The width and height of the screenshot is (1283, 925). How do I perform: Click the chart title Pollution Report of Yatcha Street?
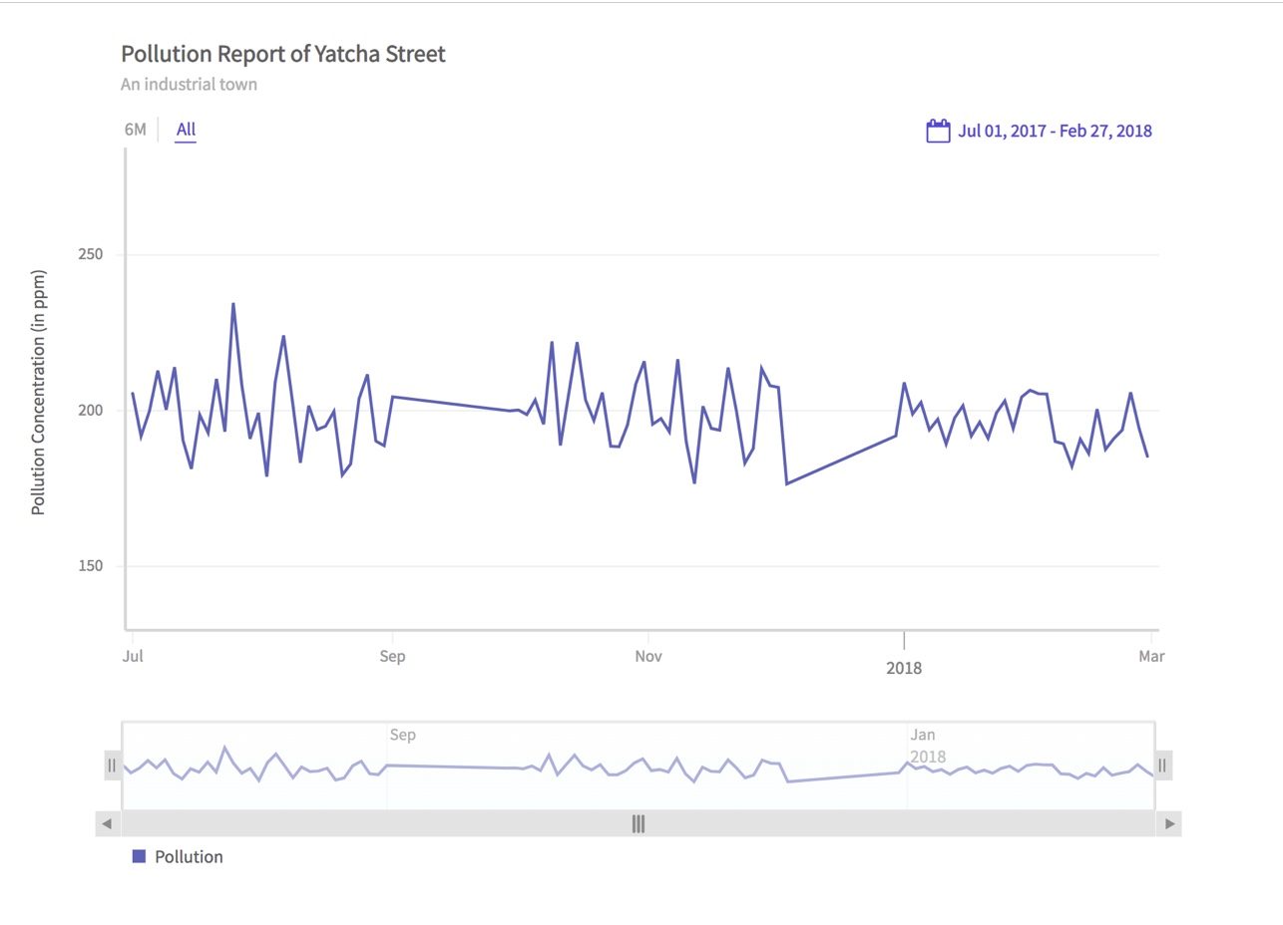coord(283,54)
